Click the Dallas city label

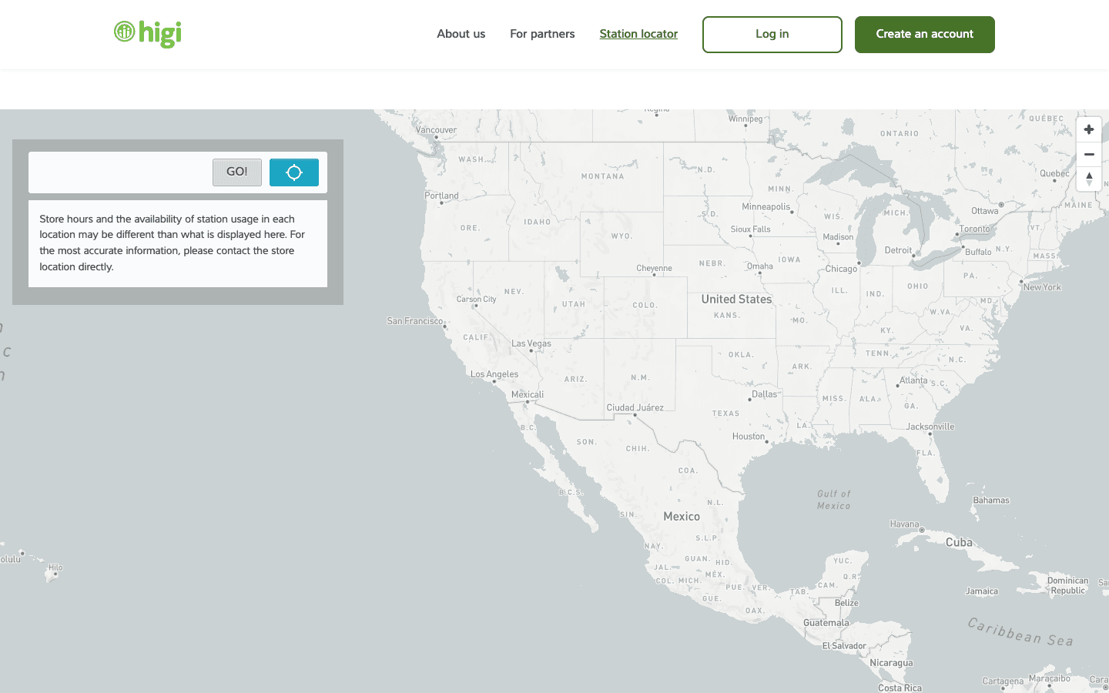(765, 394)
